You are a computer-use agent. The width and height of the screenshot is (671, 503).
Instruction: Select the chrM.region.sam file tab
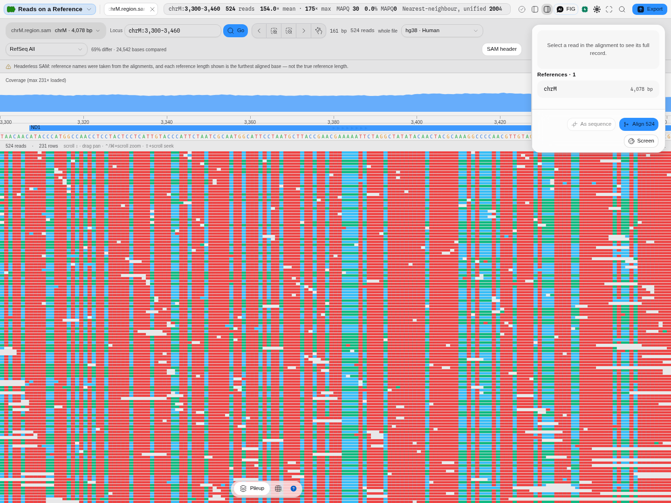(x=127, y=9)
